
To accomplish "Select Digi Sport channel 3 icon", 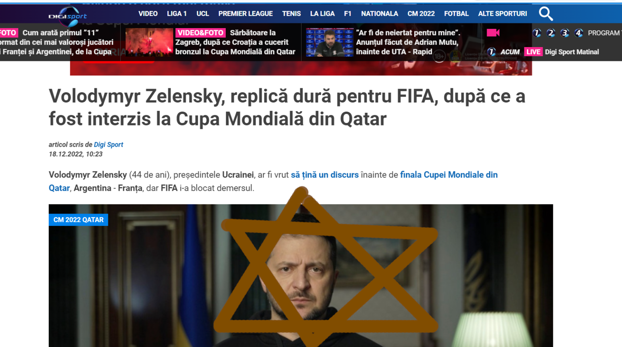I will [564, 33].
